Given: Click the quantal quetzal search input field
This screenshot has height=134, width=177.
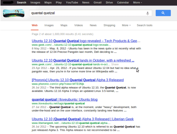Looking at the screenshot, I should pos(91,13).
